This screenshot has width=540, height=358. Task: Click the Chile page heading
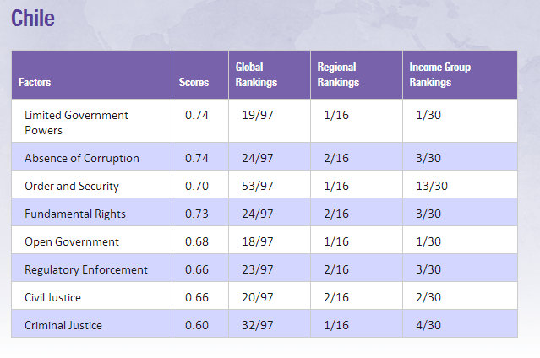coord(33,19)
